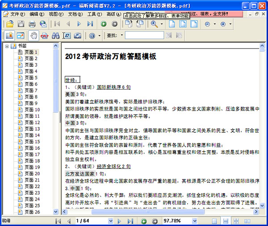Go to previous view green arrow in toolbar

104,24
